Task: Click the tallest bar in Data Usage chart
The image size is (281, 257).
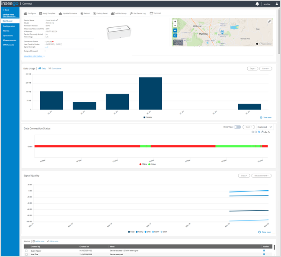Action: pyautogui.click(x=150, y=93)
